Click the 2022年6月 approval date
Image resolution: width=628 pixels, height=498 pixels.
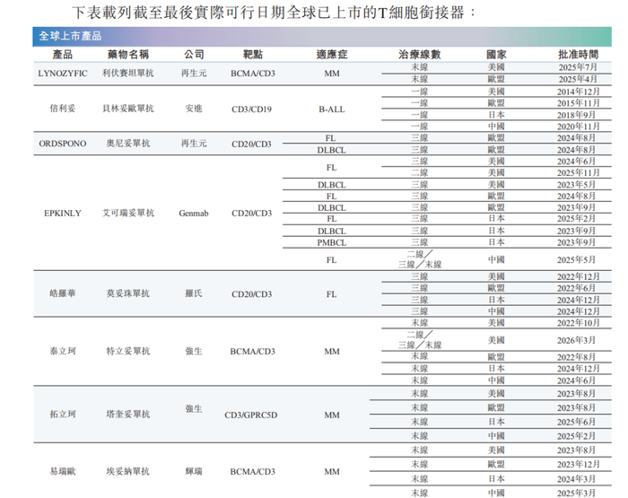(x=576, y=288)
